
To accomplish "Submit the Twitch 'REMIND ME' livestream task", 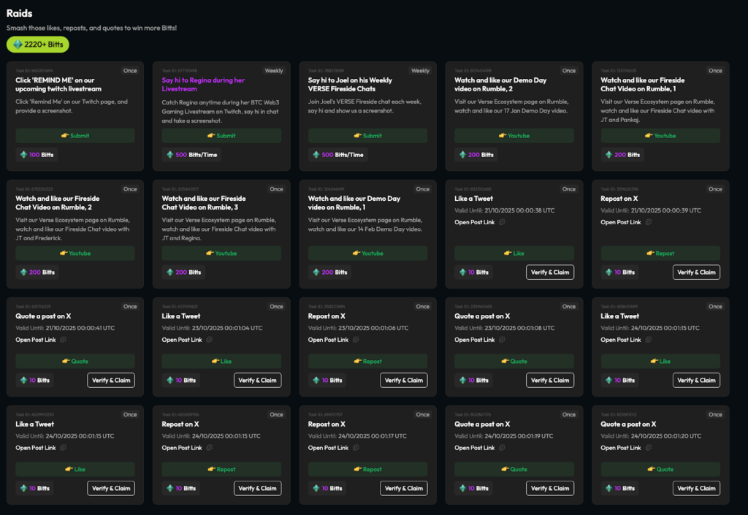I will (x=75, y=136).
